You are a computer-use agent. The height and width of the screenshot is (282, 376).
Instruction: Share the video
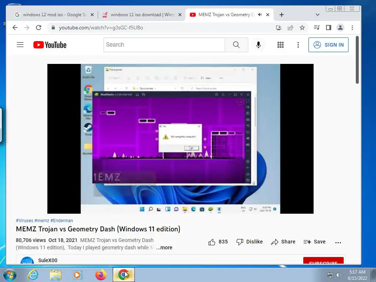[x=283, y=242]
